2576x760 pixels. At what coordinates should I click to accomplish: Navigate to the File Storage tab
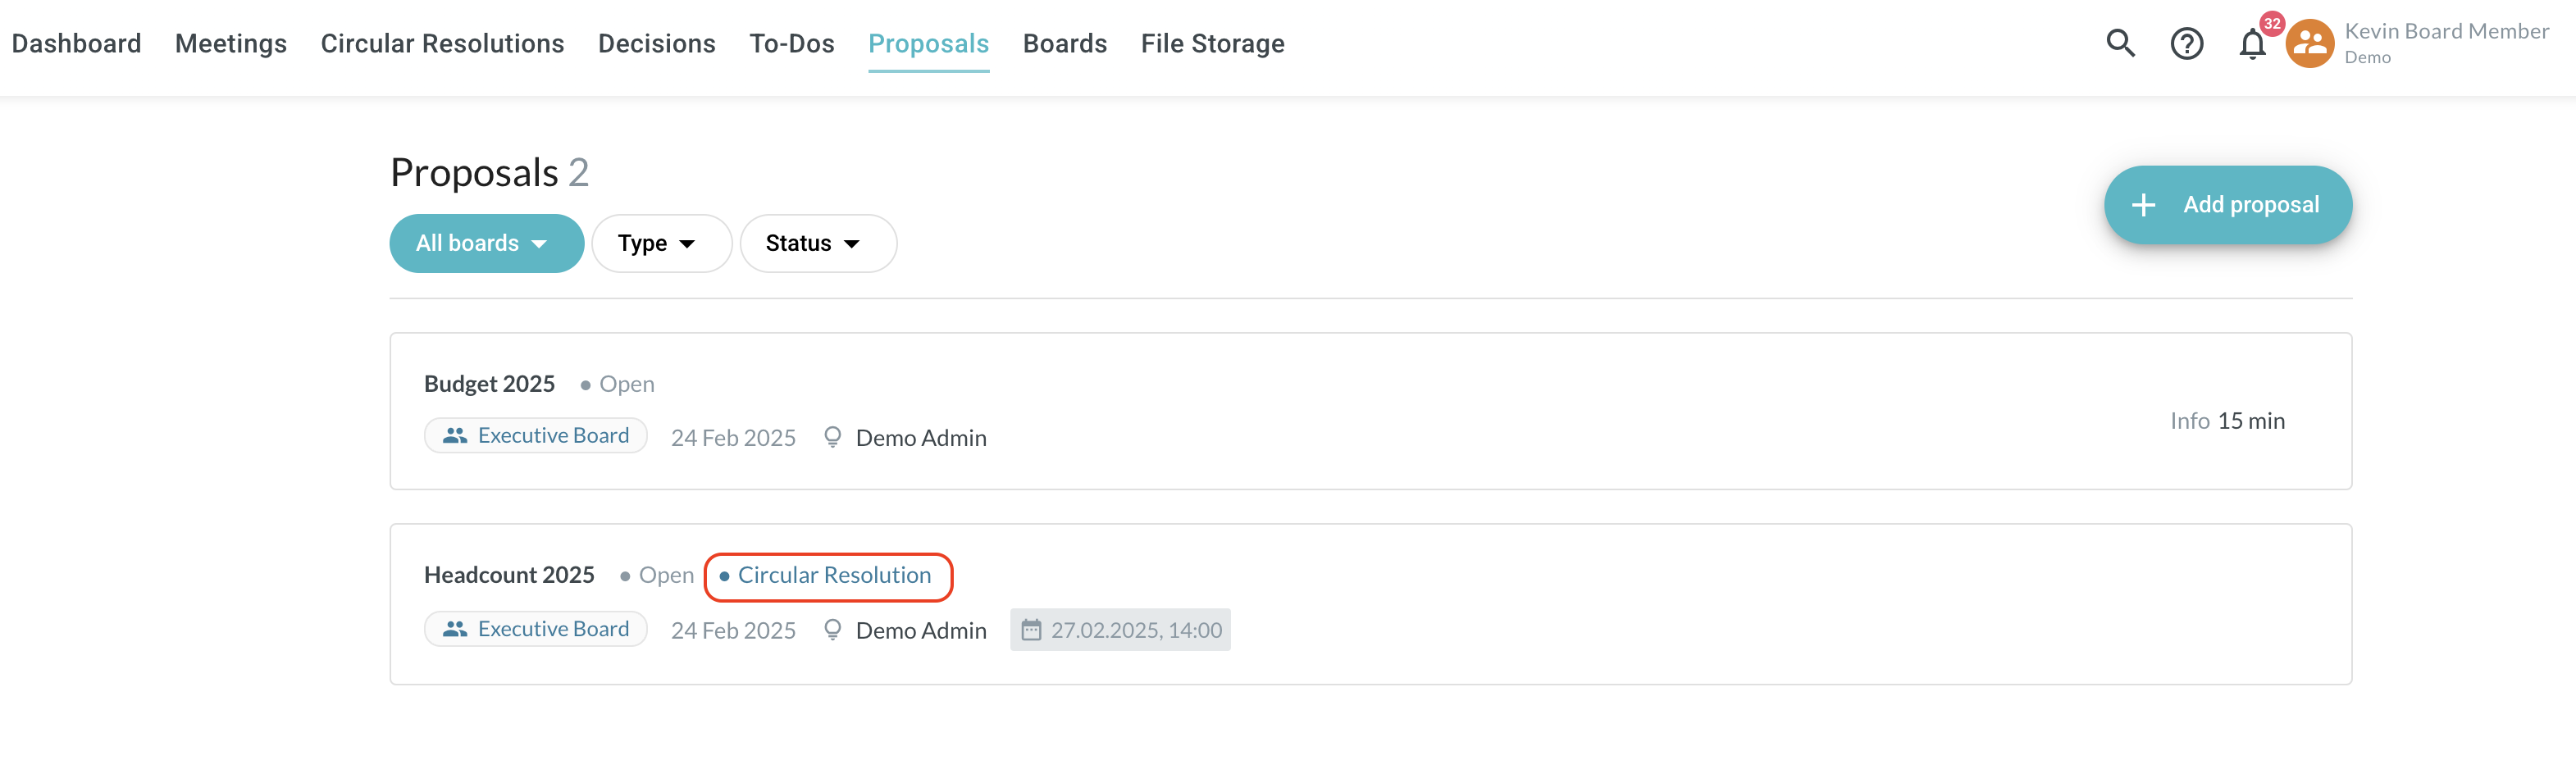point(1212,44)
